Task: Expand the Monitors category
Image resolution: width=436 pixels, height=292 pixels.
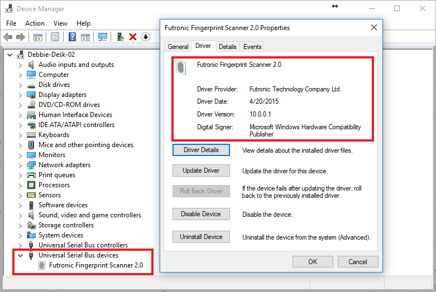Action: click(20, 155)
